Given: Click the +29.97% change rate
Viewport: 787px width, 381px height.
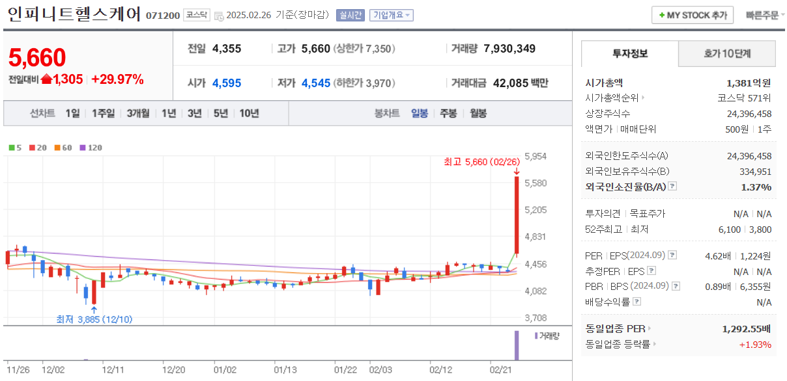Looking at the screenshot, I should click(117, 79).
